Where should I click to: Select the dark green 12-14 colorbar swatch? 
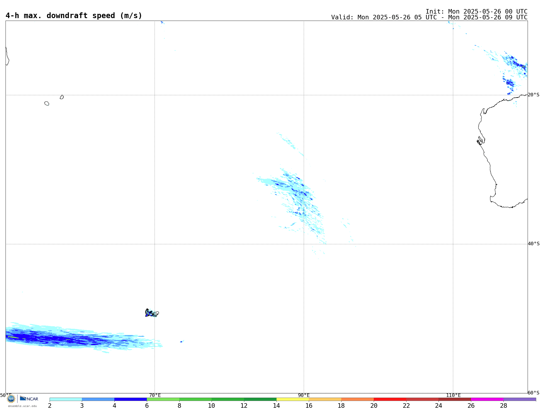coord(260,399)
